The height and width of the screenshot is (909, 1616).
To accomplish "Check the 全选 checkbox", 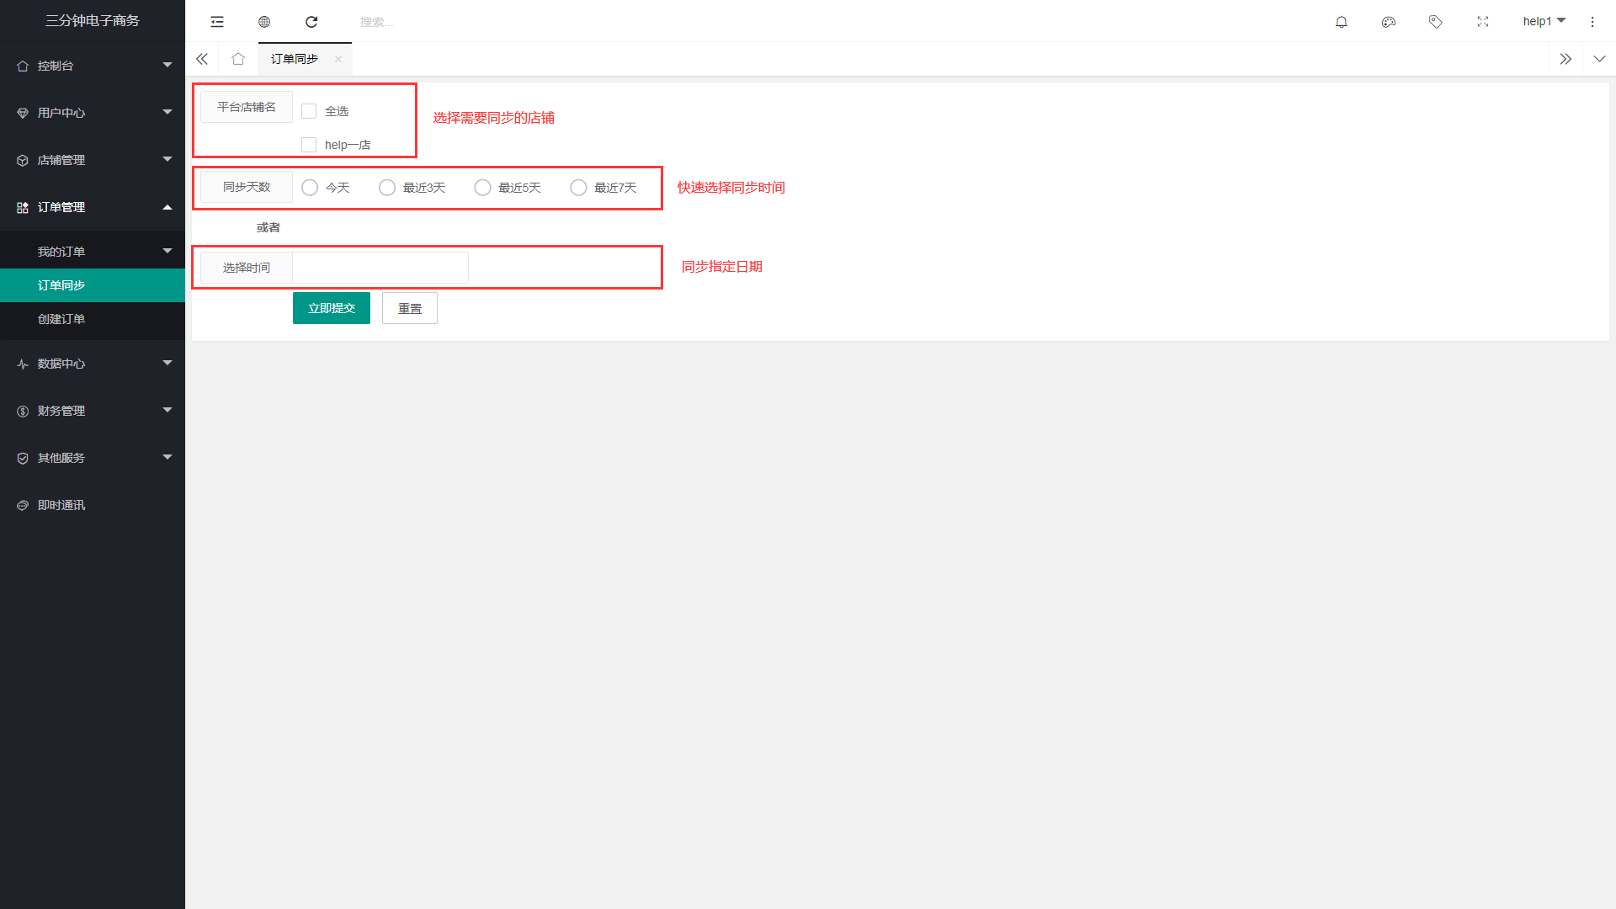I will point(309,111).
